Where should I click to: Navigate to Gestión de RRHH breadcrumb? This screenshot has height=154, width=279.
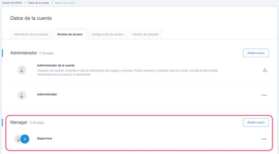click(12, 3)
